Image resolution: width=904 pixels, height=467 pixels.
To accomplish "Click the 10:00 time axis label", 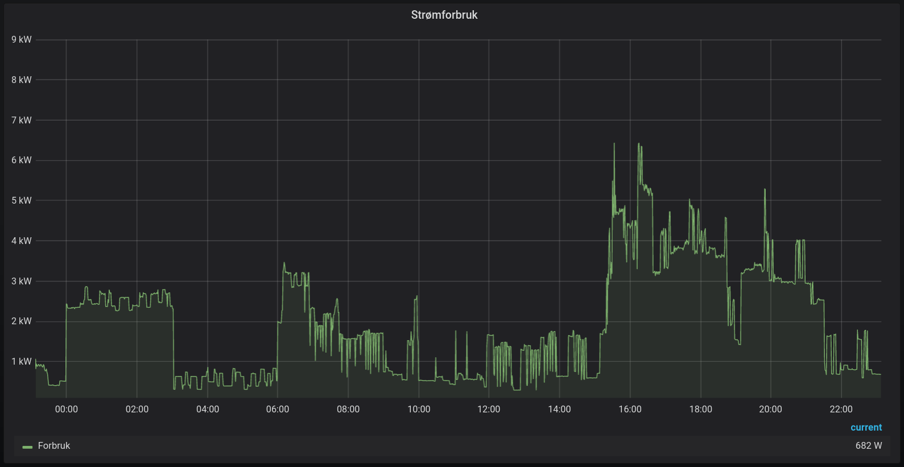I will [419, 409].
